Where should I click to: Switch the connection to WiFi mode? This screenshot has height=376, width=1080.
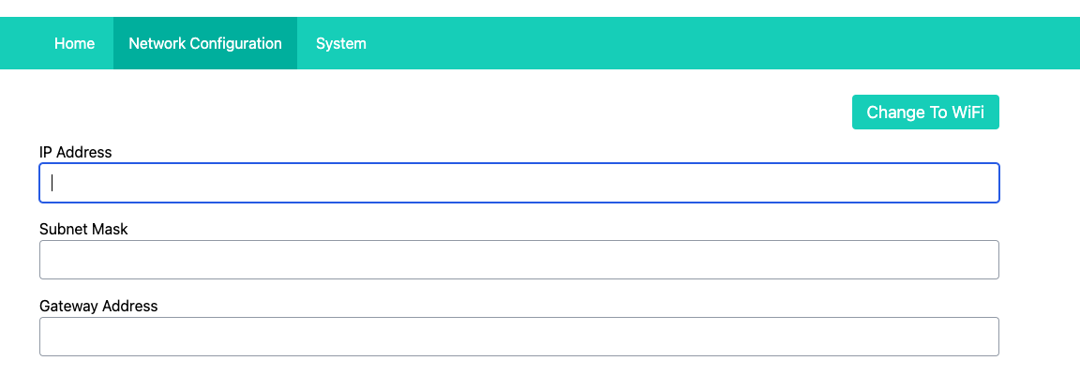[924, 113]
